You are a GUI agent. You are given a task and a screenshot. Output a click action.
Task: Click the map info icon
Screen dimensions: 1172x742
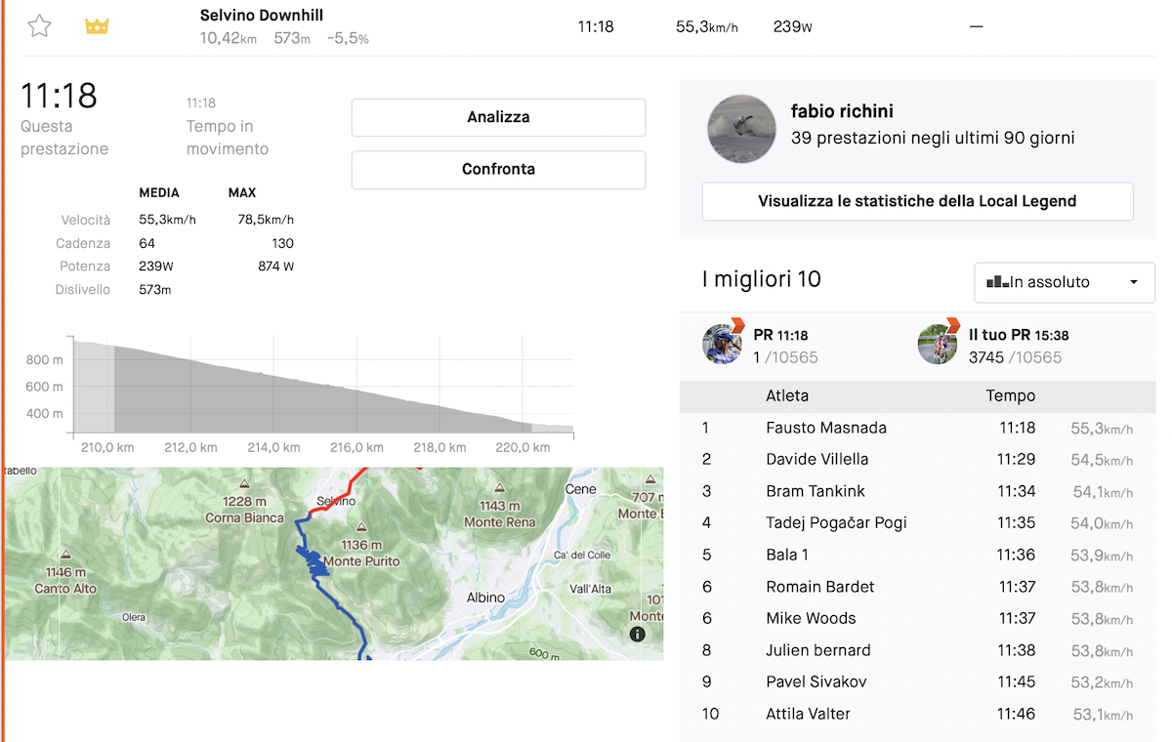point(638,634)
